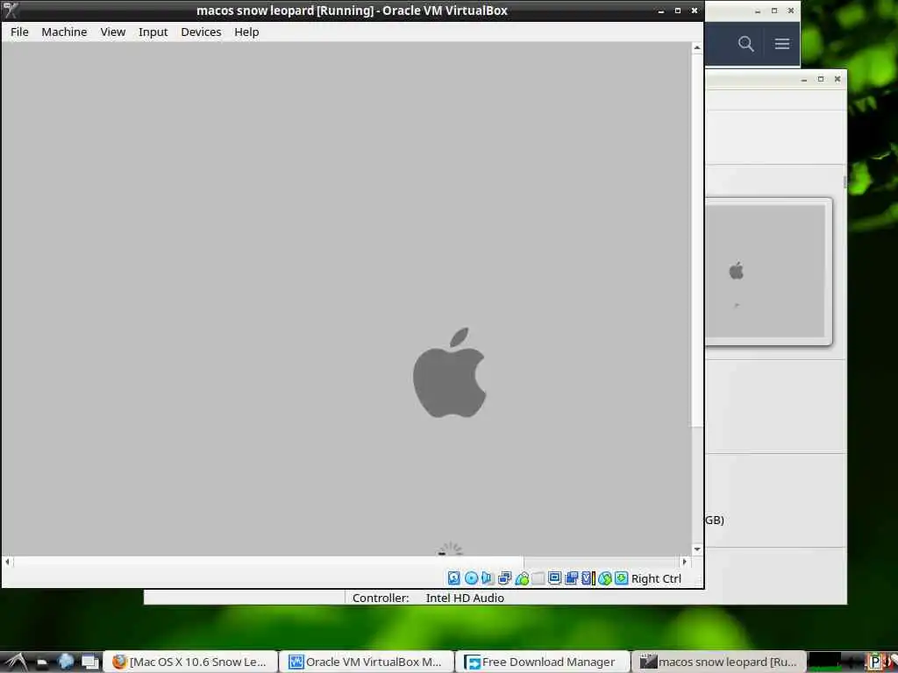Open the Help menu
This screenshot has height=673, width=898.
246,32
